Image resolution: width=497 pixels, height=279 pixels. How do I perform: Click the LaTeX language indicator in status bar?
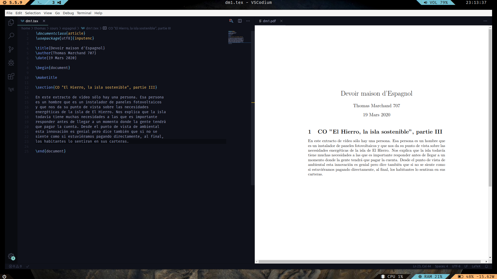476,266
